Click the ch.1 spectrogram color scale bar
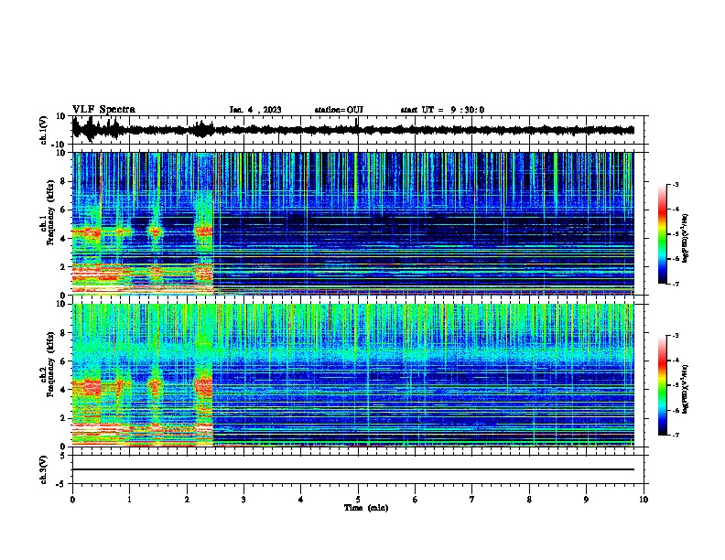725x560 pixels. pyautogui.click(x=662, y=234)
